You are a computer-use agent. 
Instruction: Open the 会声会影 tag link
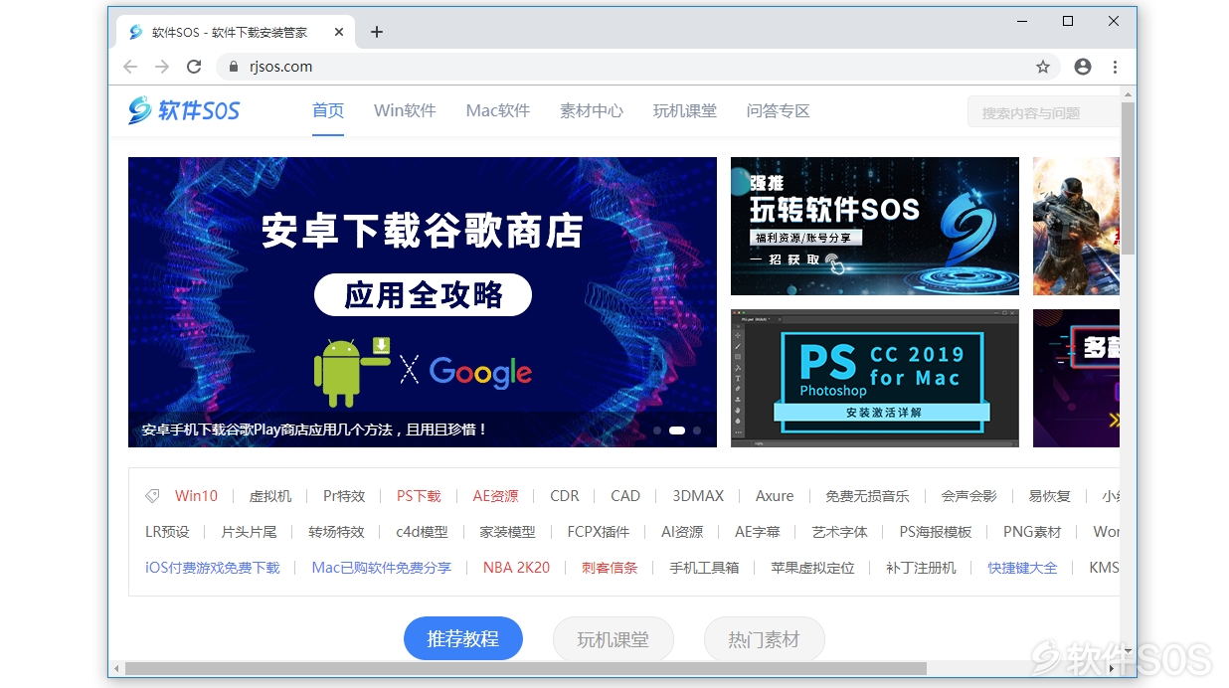(968, 495)
